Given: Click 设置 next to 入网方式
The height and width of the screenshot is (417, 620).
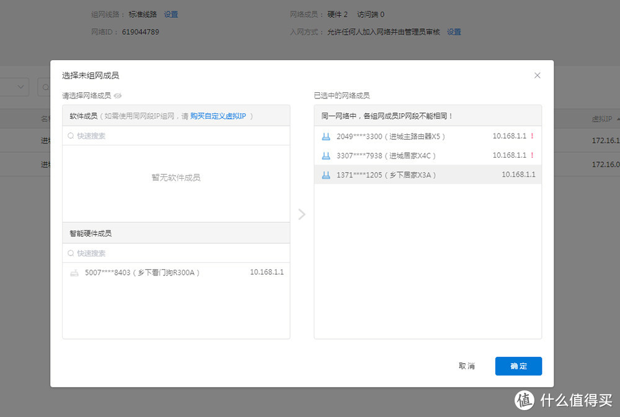Looking at the screenshot, I should coord(454,32).
